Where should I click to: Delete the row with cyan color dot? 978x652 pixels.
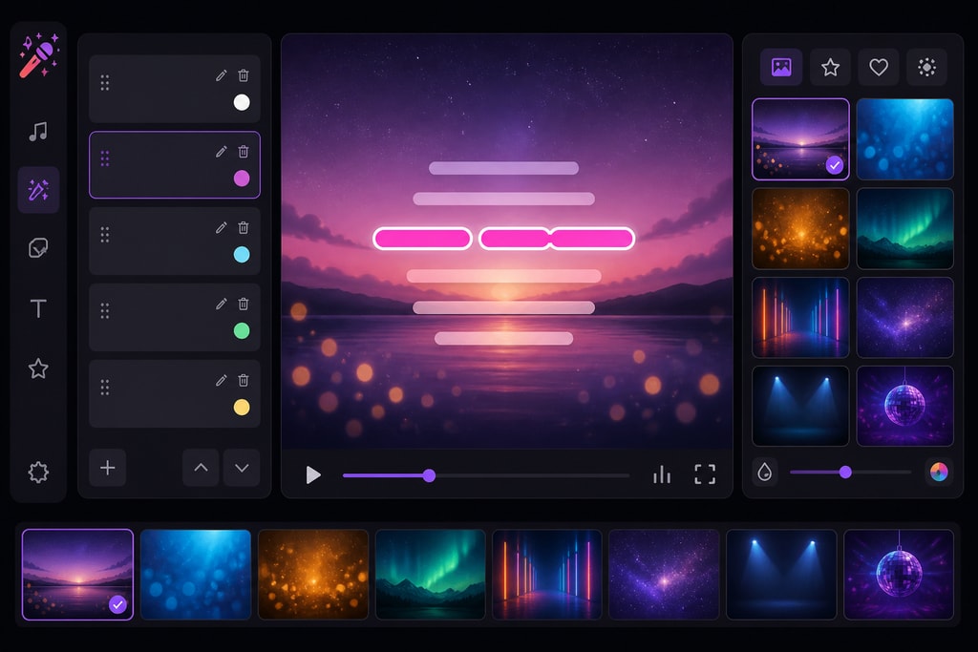pos(244,227)
